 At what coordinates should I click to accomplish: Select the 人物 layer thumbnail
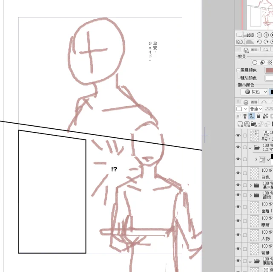coord(254,235)
